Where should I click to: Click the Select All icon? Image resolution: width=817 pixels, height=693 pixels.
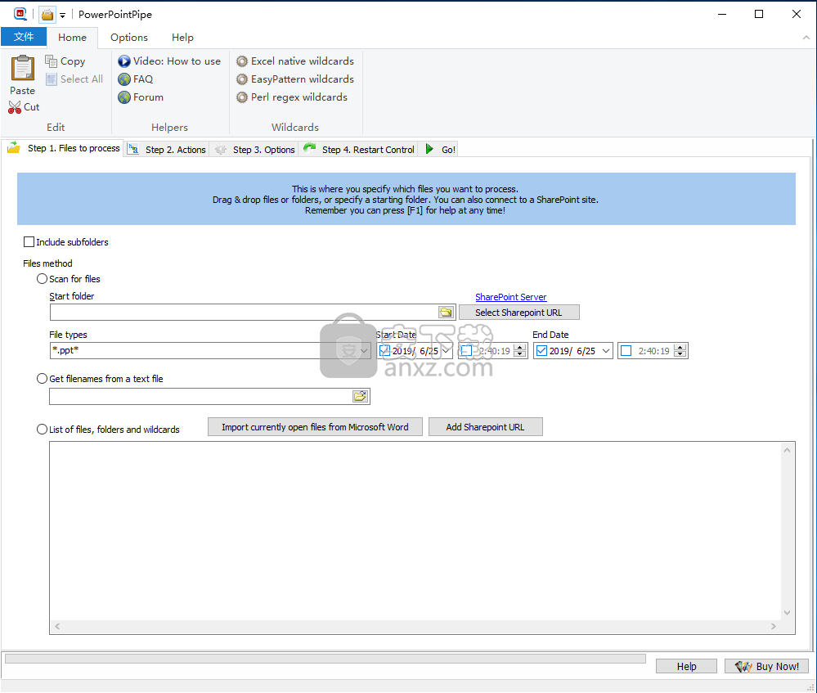(51, 79)
